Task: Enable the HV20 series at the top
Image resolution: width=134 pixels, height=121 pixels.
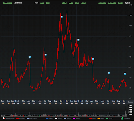Action: click(x=71, y=3)
